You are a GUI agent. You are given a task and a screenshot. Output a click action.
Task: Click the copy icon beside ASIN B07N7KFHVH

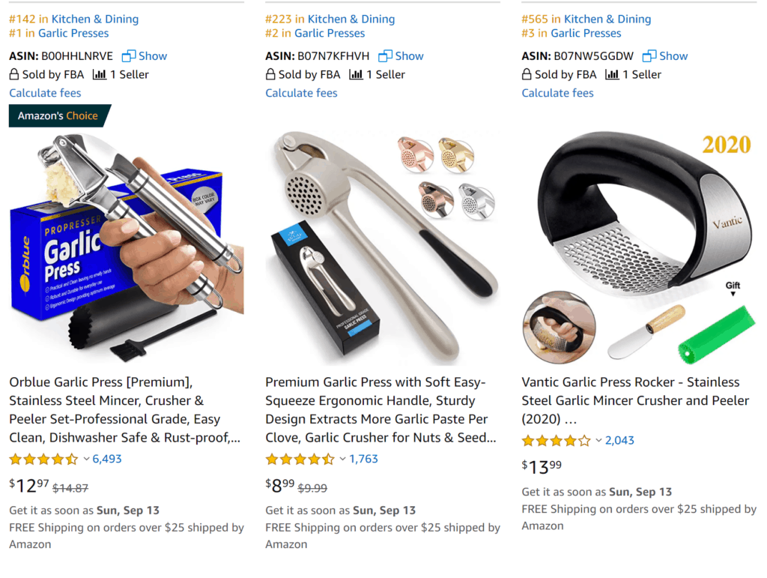[x=385, y=55]
